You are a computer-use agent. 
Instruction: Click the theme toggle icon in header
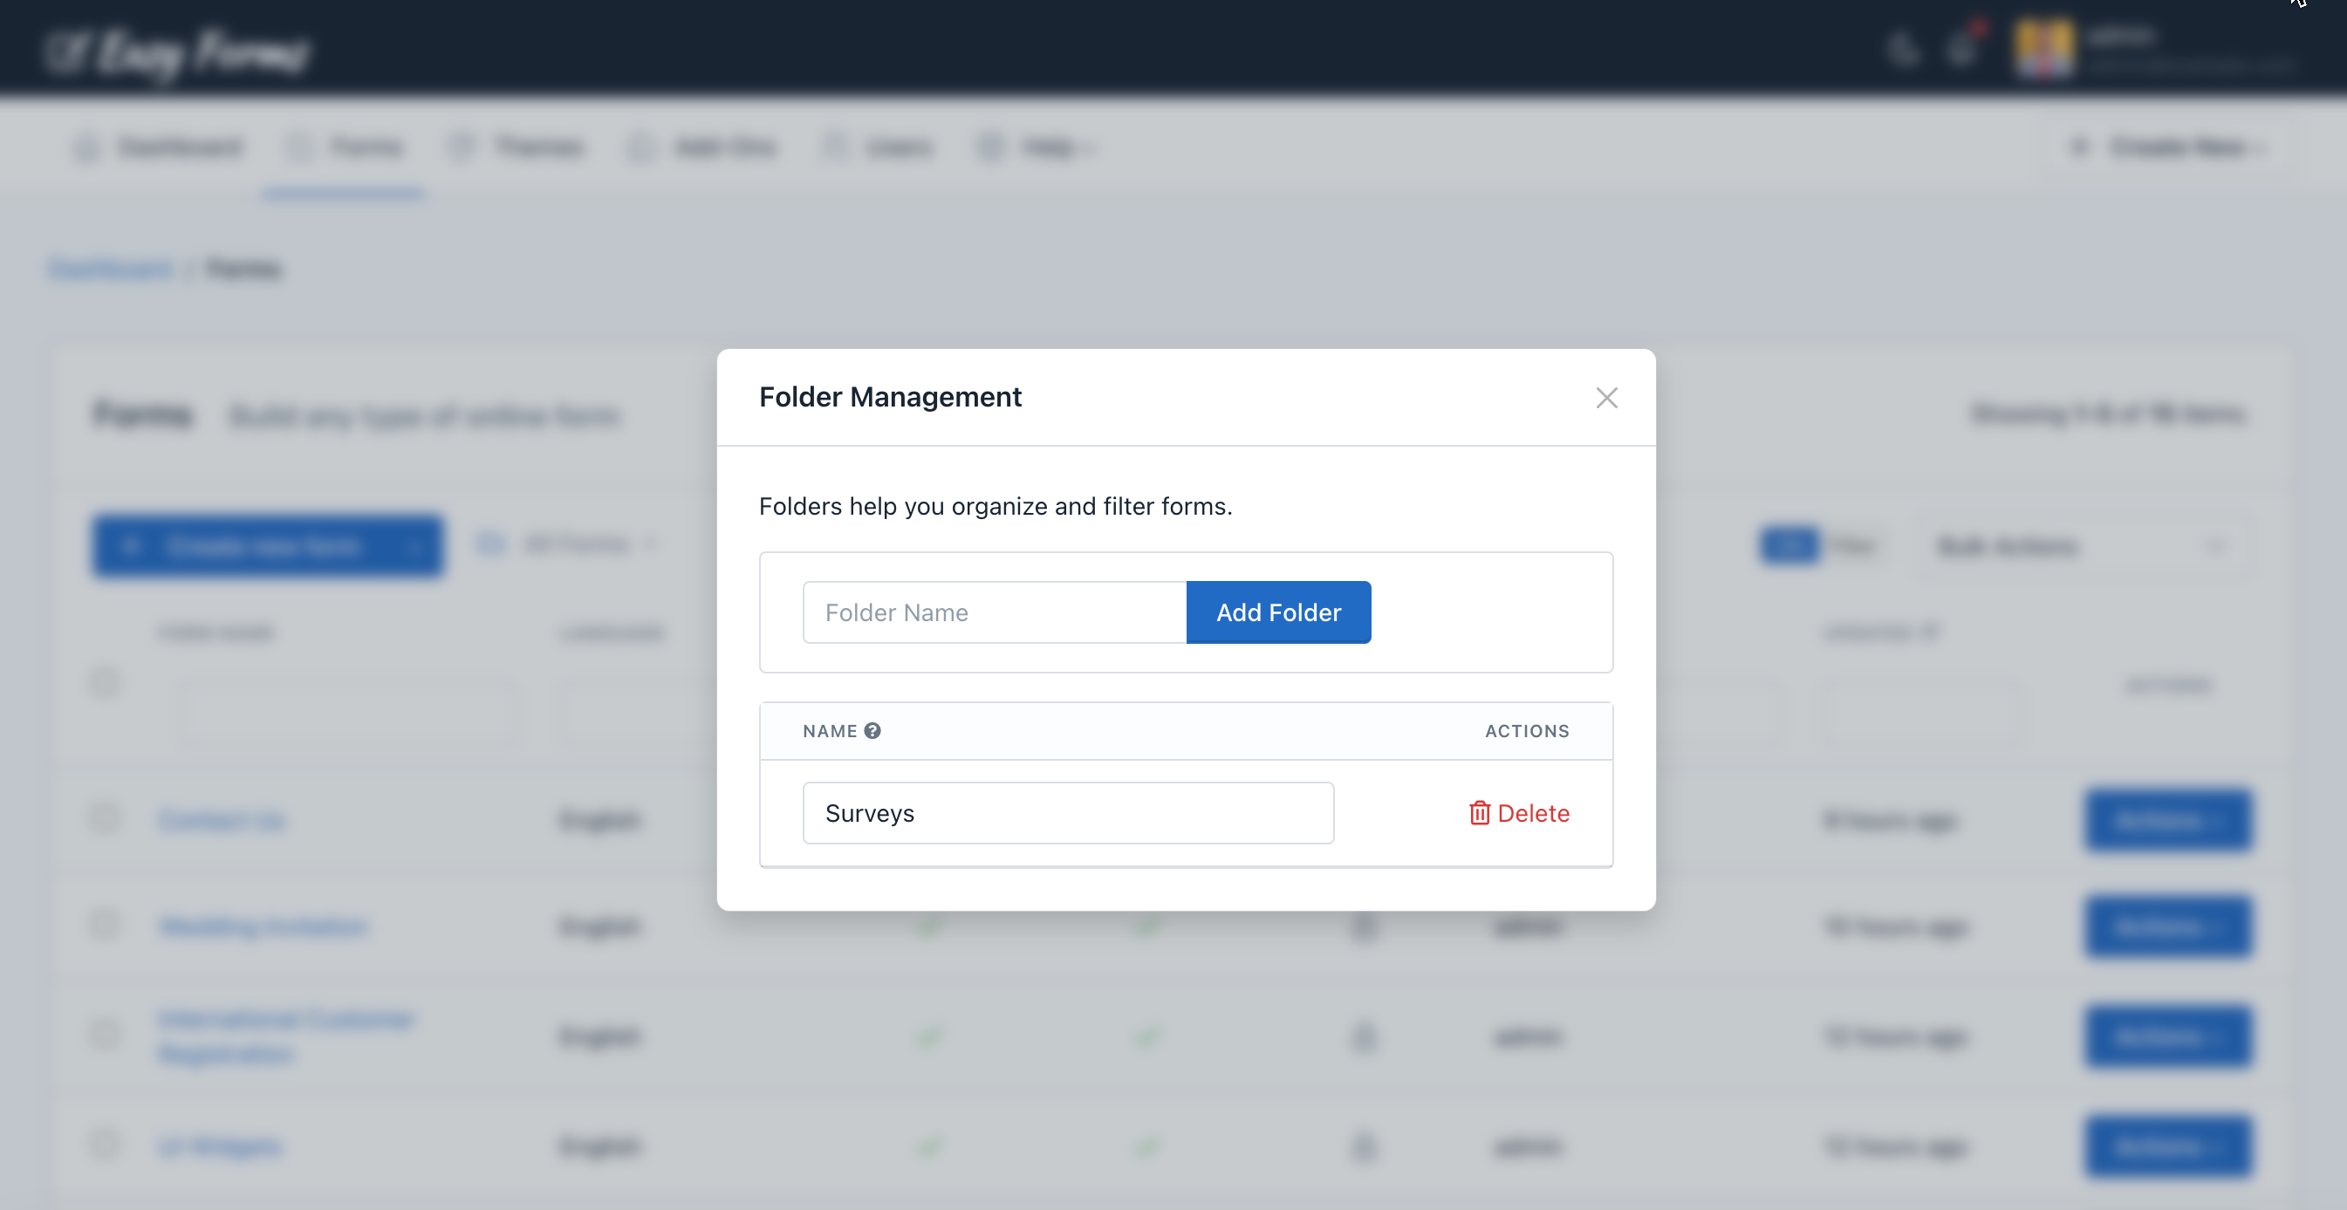coord(1900,50)
